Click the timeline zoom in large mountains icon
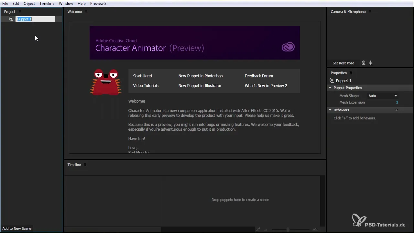The image size is (414, 233). pos(315,229)
